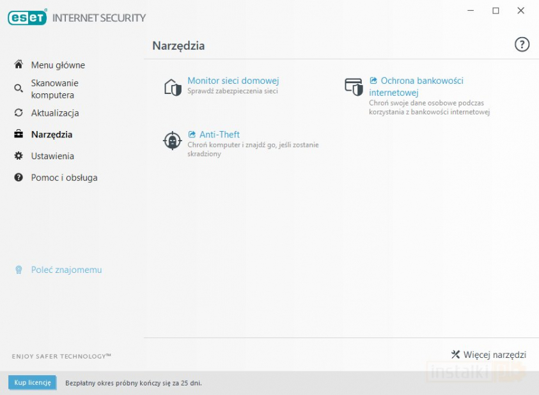
Task: Expand Więcej narzędzi at the bottom
Action: click(488, 354)
